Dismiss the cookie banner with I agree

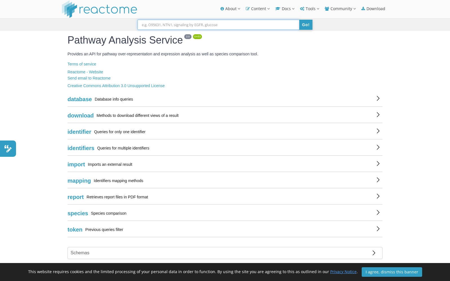tap(392, 272)
